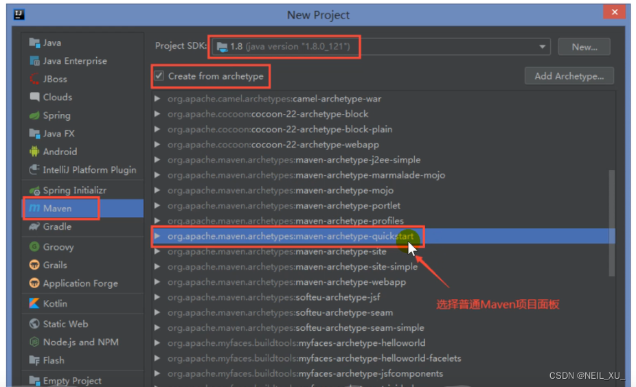Select myfaces-archetype-helloworld-facelets row

tap(384, 358)
